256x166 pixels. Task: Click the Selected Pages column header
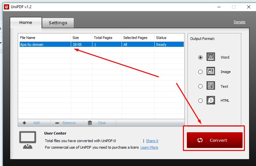138,38
